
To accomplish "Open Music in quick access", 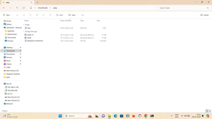I will point(8,61).
